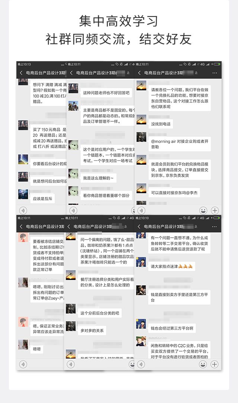This screenshot has height=403, width=238.
Task: Tap the back chevron in the 晚上10:13 chat header
Action: (x=21, y=73)
